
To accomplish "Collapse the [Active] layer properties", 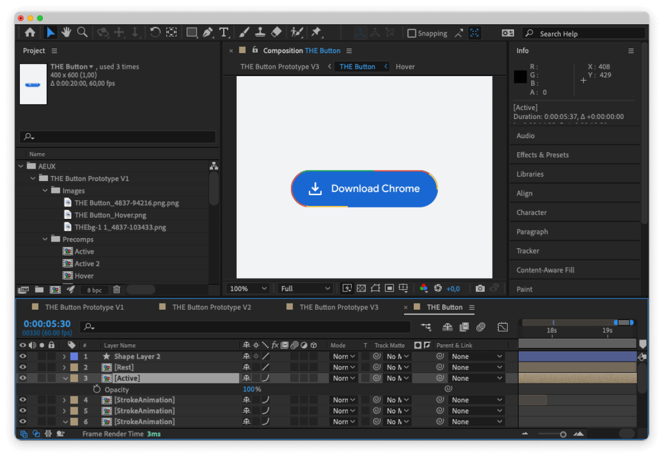I will (65, 378).
